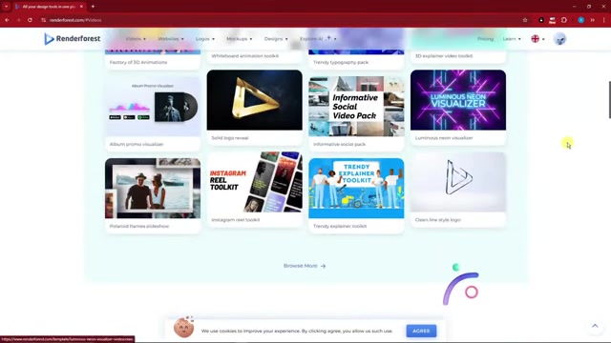Screen dimensions: 611x343
Task: Open the Learn menu
Action: (512, 39)
